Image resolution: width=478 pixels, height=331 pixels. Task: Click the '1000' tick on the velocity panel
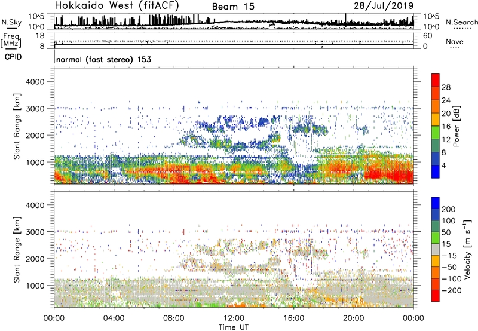(x=35, y=286)
